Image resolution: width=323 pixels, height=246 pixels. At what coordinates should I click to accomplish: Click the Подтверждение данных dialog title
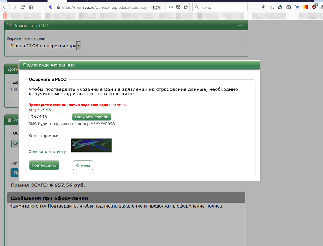pyautogui.click(x=49, y=65)
